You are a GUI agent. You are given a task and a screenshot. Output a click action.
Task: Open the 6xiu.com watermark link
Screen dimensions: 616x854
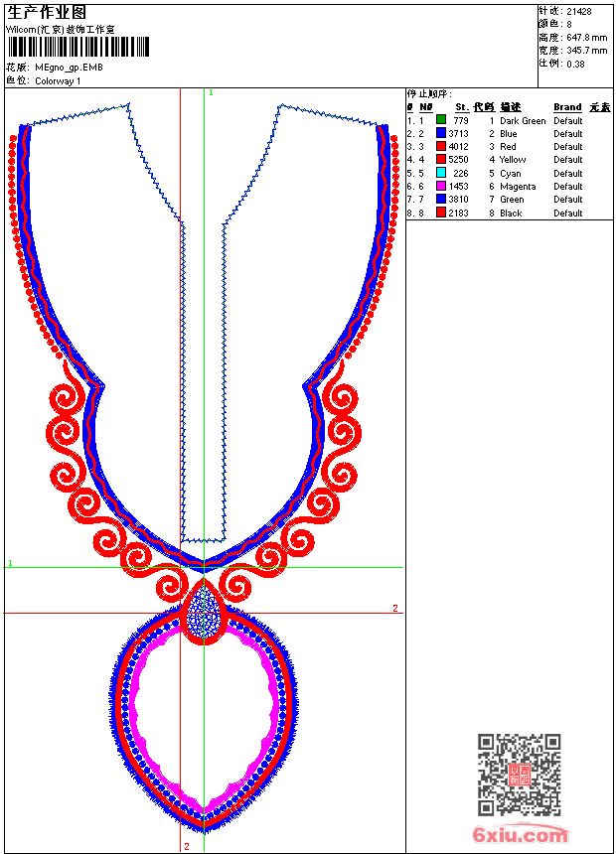tap(521, 835)
